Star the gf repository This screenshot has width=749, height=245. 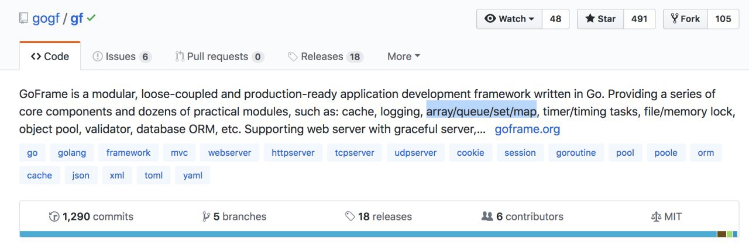pyautogui.click(x=600, y=19)
